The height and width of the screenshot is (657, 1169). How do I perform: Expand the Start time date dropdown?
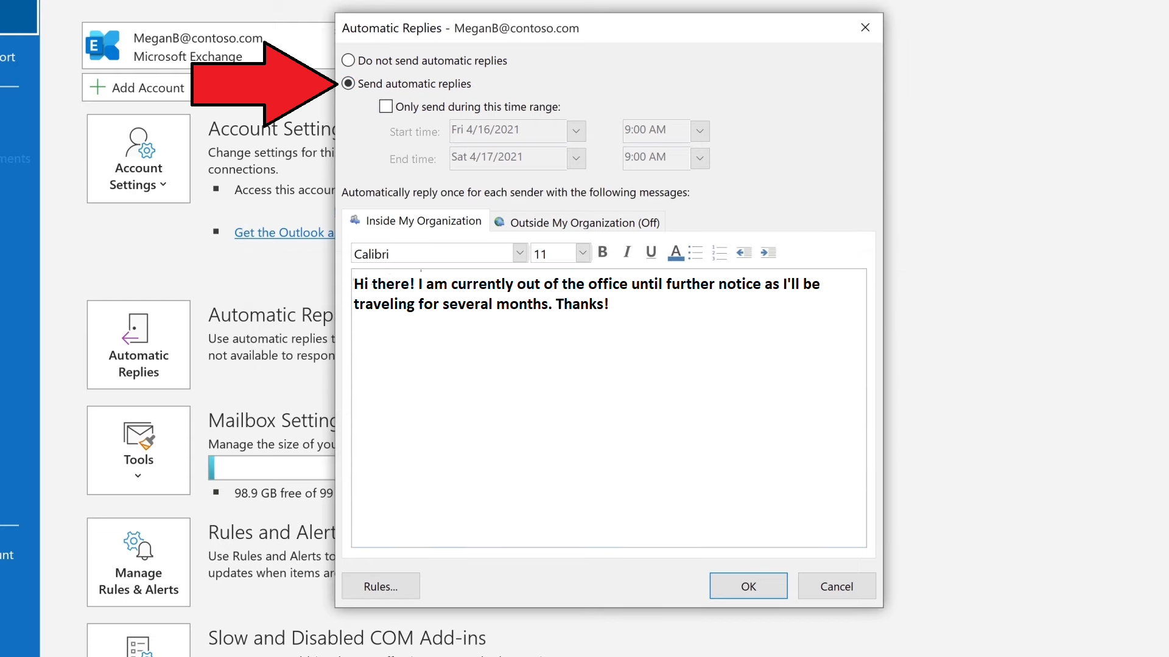click(x=575, y=129)
